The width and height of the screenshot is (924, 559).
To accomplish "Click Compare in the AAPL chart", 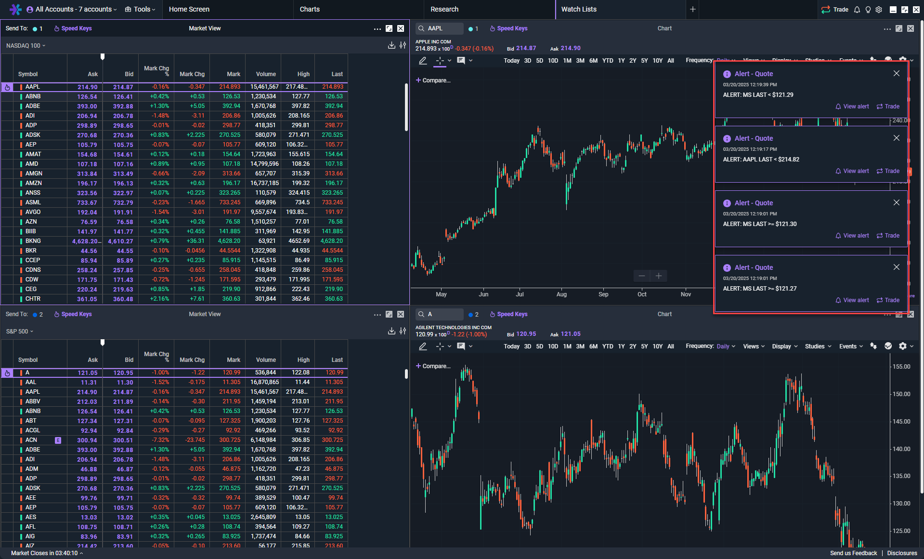I will 433,80.
